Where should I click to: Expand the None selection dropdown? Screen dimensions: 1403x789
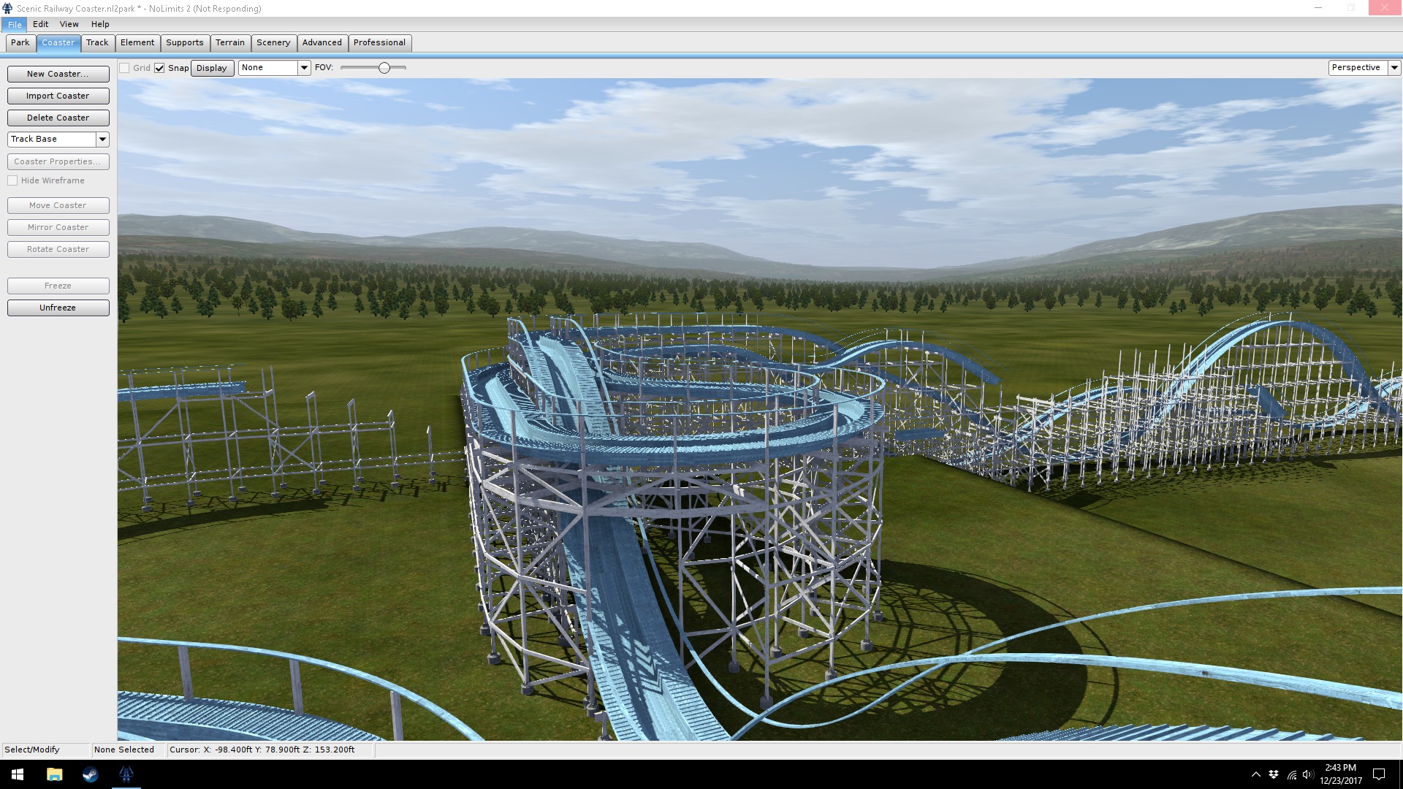(x=304, y=67)
